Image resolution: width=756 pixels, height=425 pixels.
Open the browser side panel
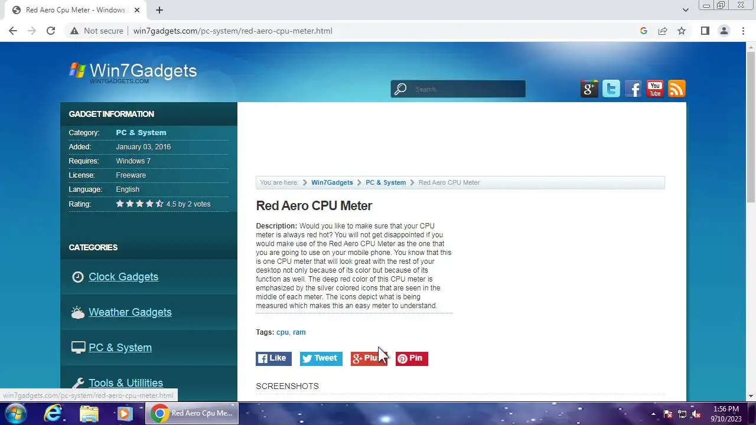pyautogui.click(x=705, y=31)
